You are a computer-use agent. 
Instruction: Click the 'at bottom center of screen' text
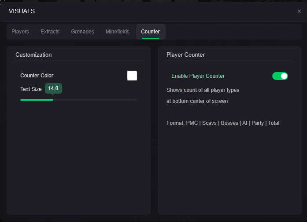coord(197,101)
